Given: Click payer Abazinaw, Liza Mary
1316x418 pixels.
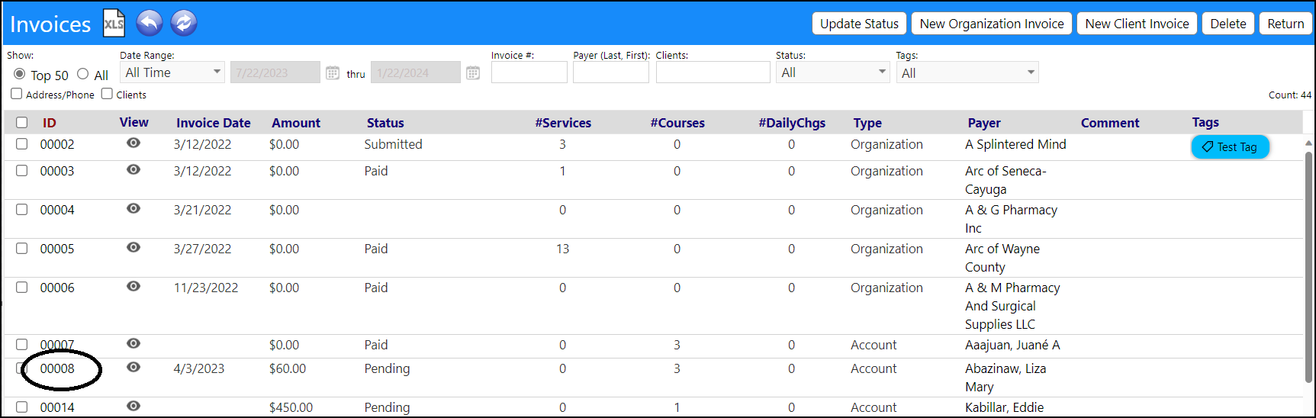Looking at the screenshot, I should [1006, 378].
